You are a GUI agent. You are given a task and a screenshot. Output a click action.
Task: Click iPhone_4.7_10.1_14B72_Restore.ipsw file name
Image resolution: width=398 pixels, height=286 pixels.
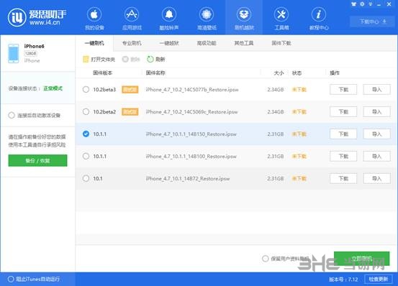(x=188, y=179)
